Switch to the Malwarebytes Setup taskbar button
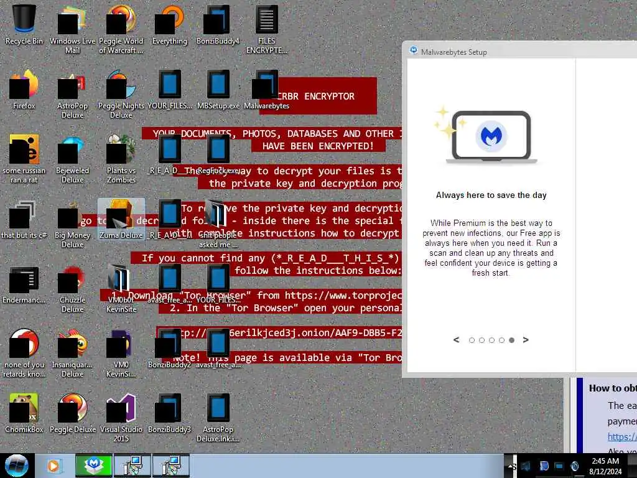Viewport: 637px width, 478px height. (93, 466)
